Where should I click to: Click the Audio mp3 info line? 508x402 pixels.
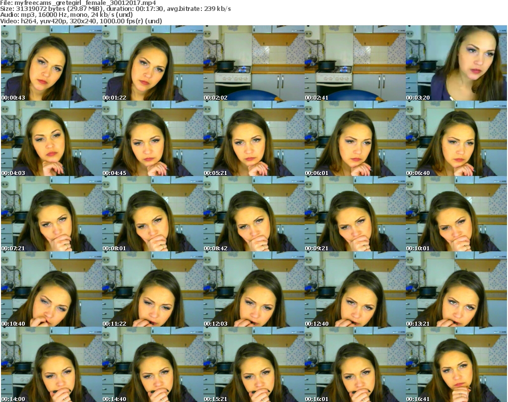[x=66, y=15]
